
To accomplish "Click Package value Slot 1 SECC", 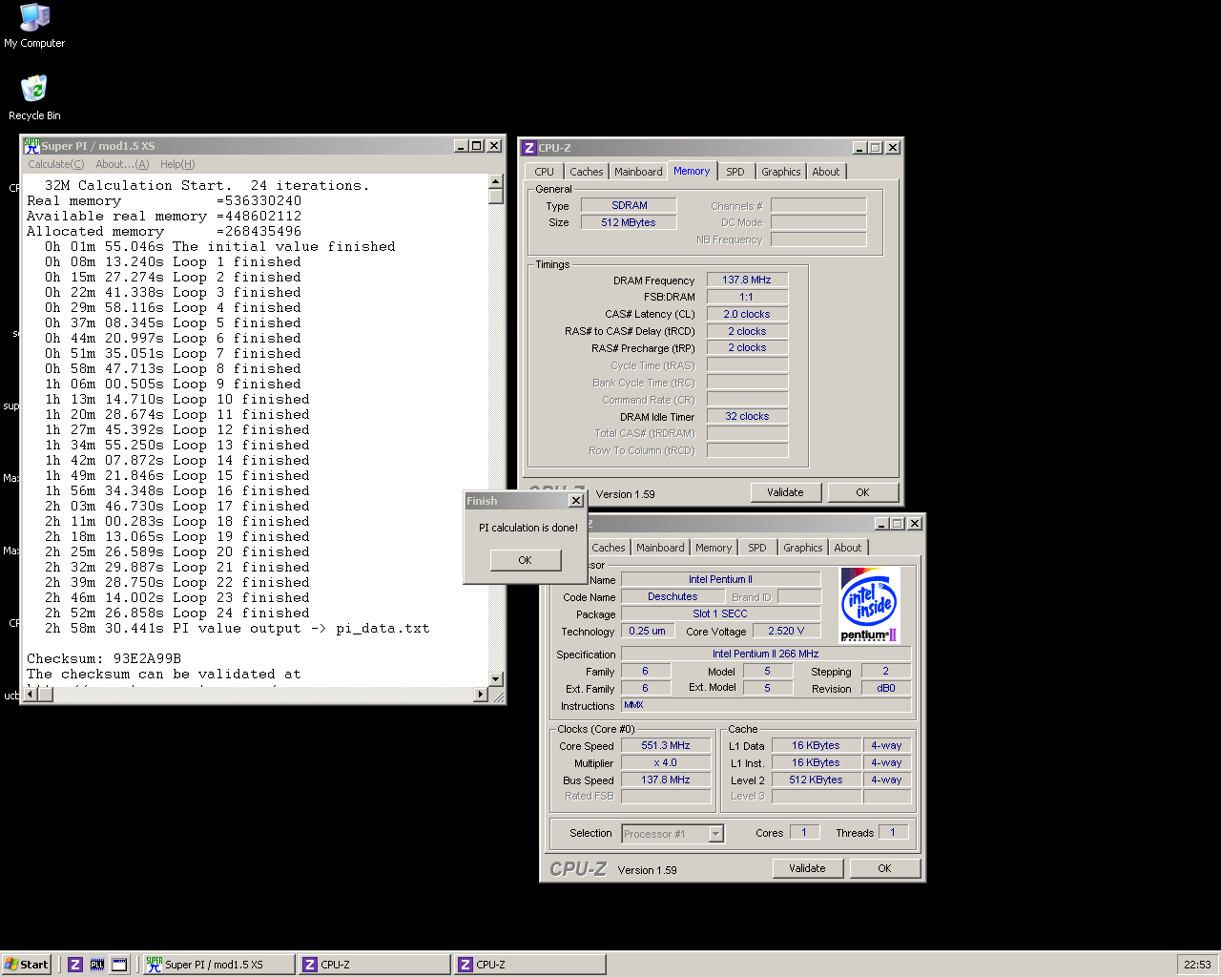I will point(720,613).
